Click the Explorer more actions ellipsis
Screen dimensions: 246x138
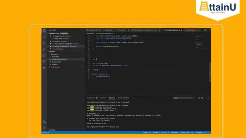tap(82, 30)
